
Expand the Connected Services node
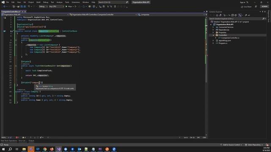point(213,27)
